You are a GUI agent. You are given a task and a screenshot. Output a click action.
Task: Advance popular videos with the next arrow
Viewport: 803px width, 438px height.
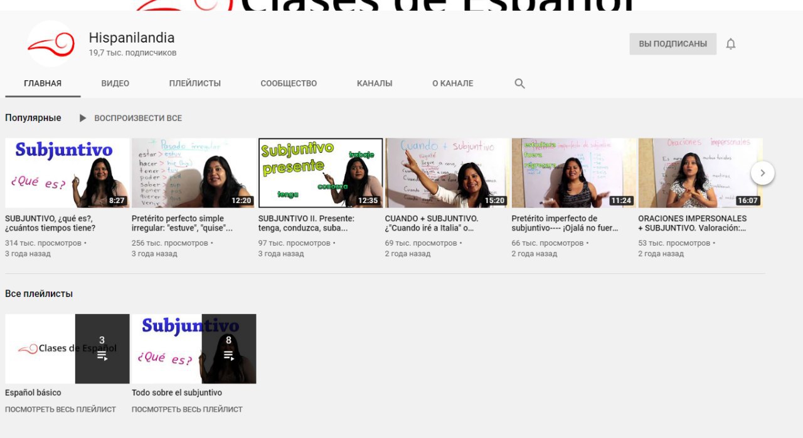point(762,173)
